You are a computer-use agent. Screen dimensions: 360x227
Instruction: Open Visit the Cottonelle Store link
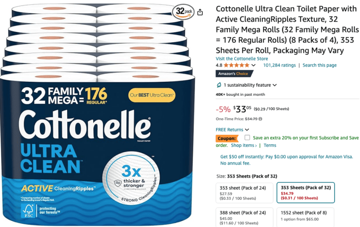[x=242, y=59]
